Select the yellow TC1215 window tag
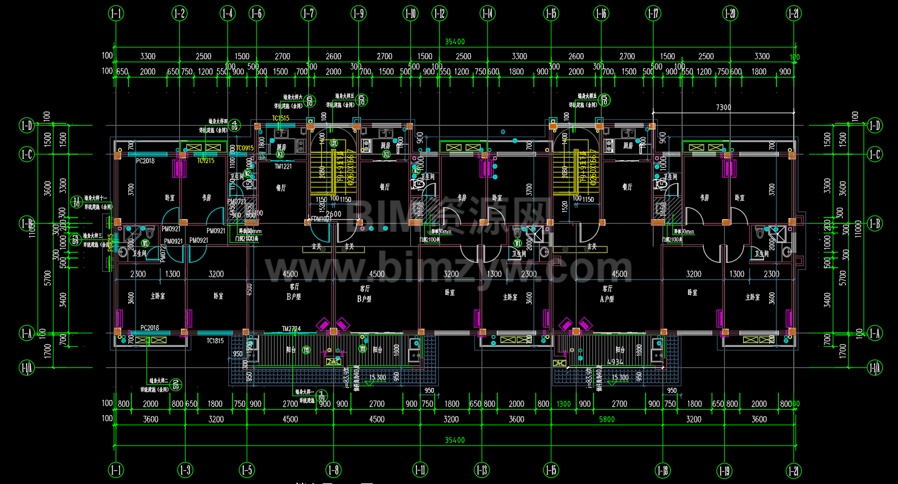The image size is (898, 484). pyautogui.click(x=206, y=160)
